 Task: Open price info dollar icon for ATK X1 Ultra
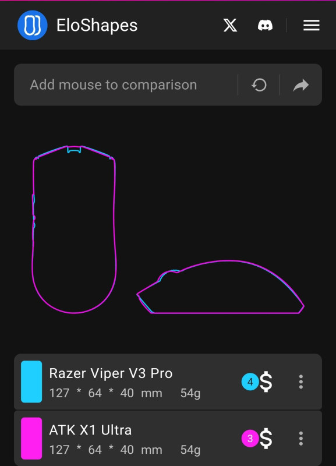[x=266, y=439]
